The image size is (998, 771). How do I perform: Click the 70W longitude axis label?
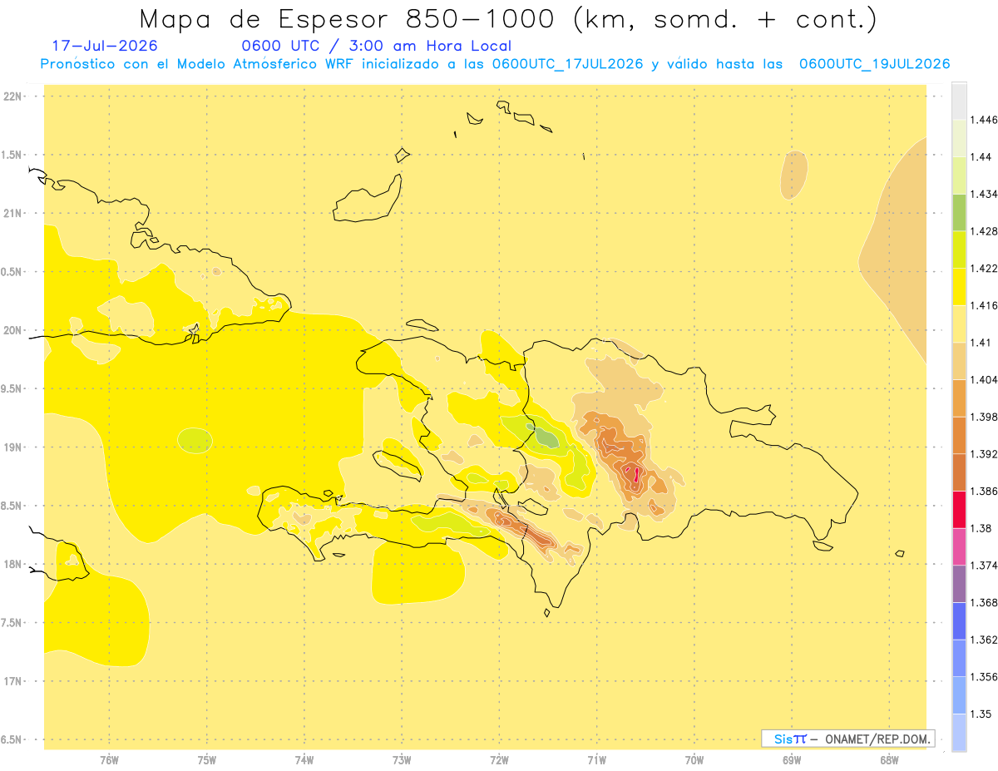coord(694,760)
